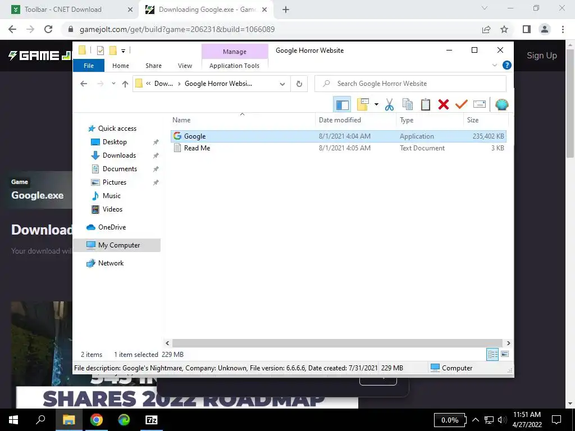
Task: Click the shell globe icon in toolbar
Action: tap(501, 105)
